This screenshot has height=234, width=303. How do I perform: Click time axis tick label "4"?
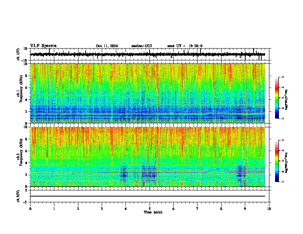coord(125,209)
